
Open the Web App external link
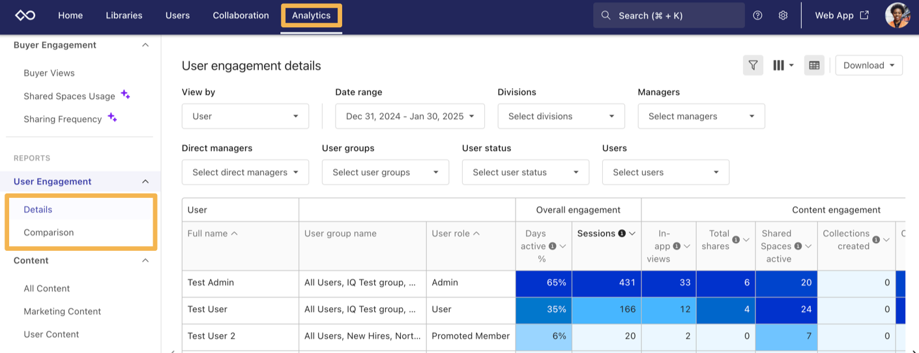pyautogui.click(x=841, y=15)
